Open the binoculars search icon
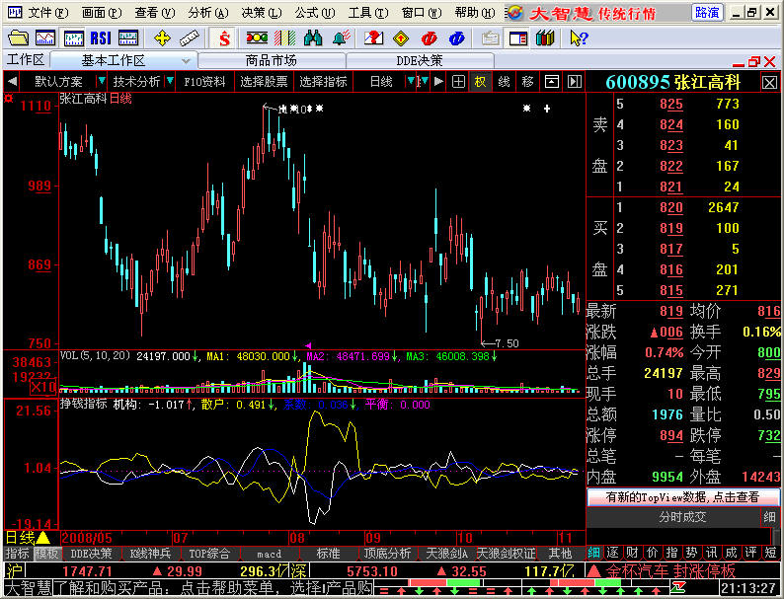The image size is (784, 599). coord(313,37)
